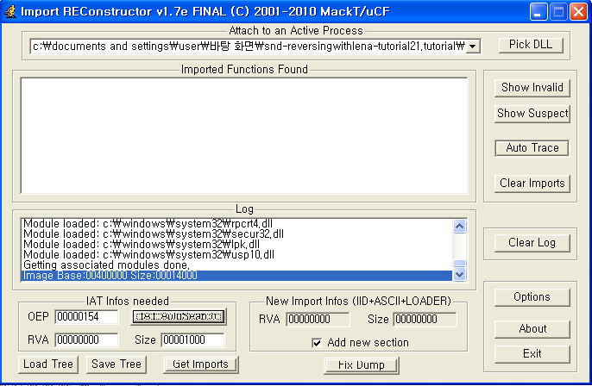Click the Load Tree button
The height and width of the screenshot is (386, 592).
coord(48,364)
